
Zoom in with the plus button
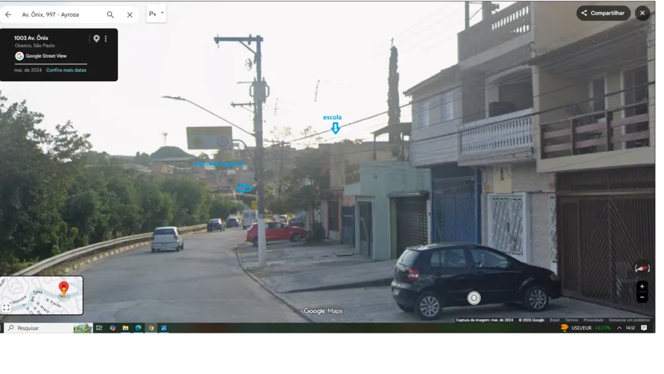642,287
